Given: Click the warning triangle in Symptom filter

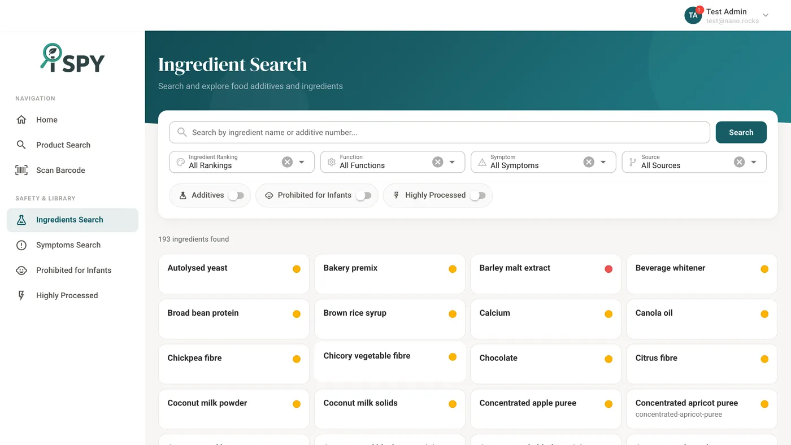Looking at the screenshot, I should (482, 162).
